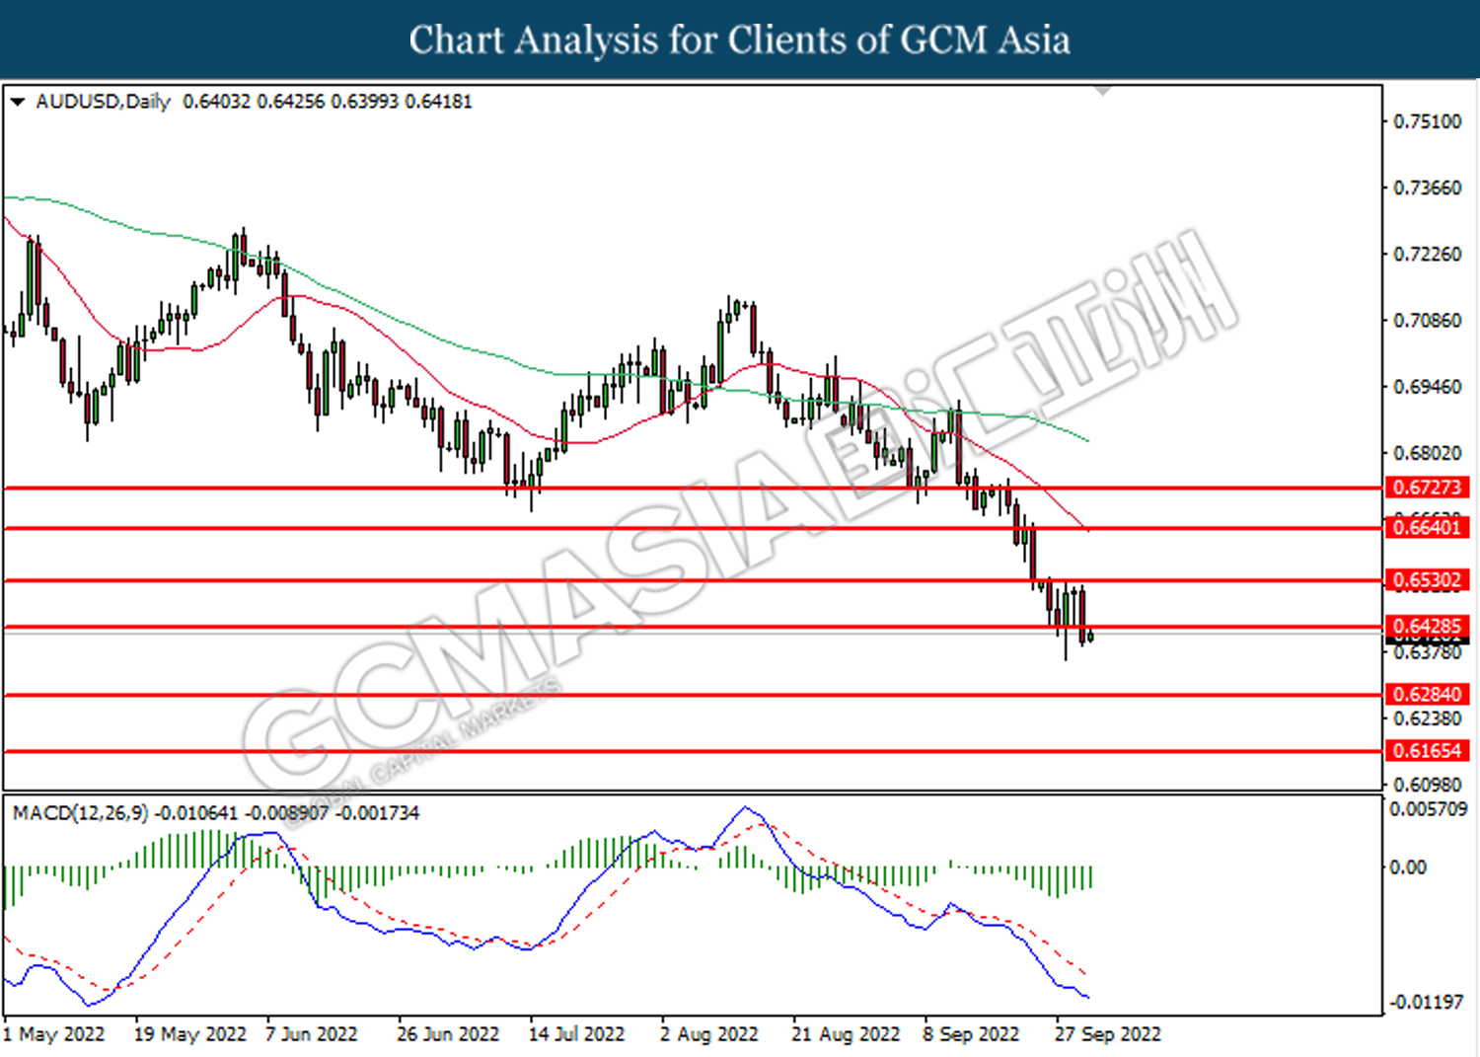Click the 14 Jul 2022 date label
Screen dimensions: 1480x1057
pos(577,1034)
